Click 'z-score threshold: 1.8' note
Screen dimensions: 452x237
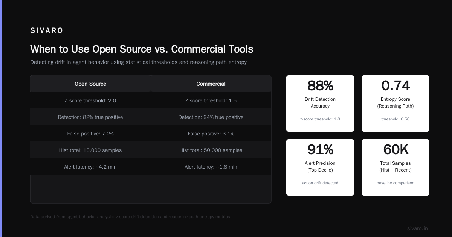(x=320, y=119)
